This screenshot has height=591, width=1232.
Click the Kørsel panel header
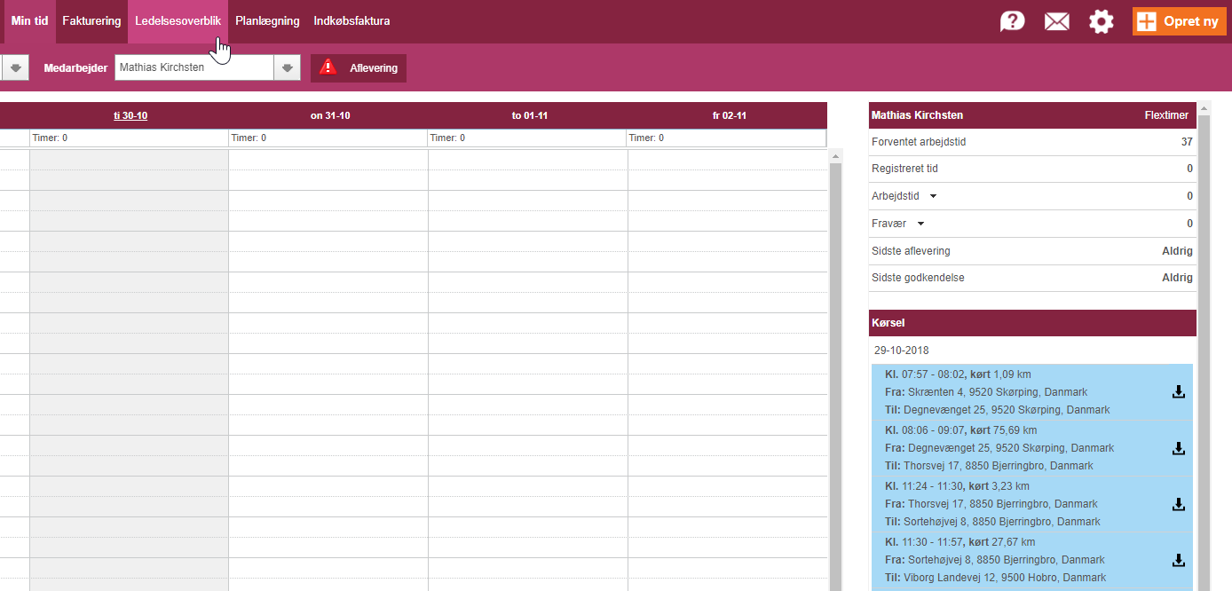[x=1032, y=323]
